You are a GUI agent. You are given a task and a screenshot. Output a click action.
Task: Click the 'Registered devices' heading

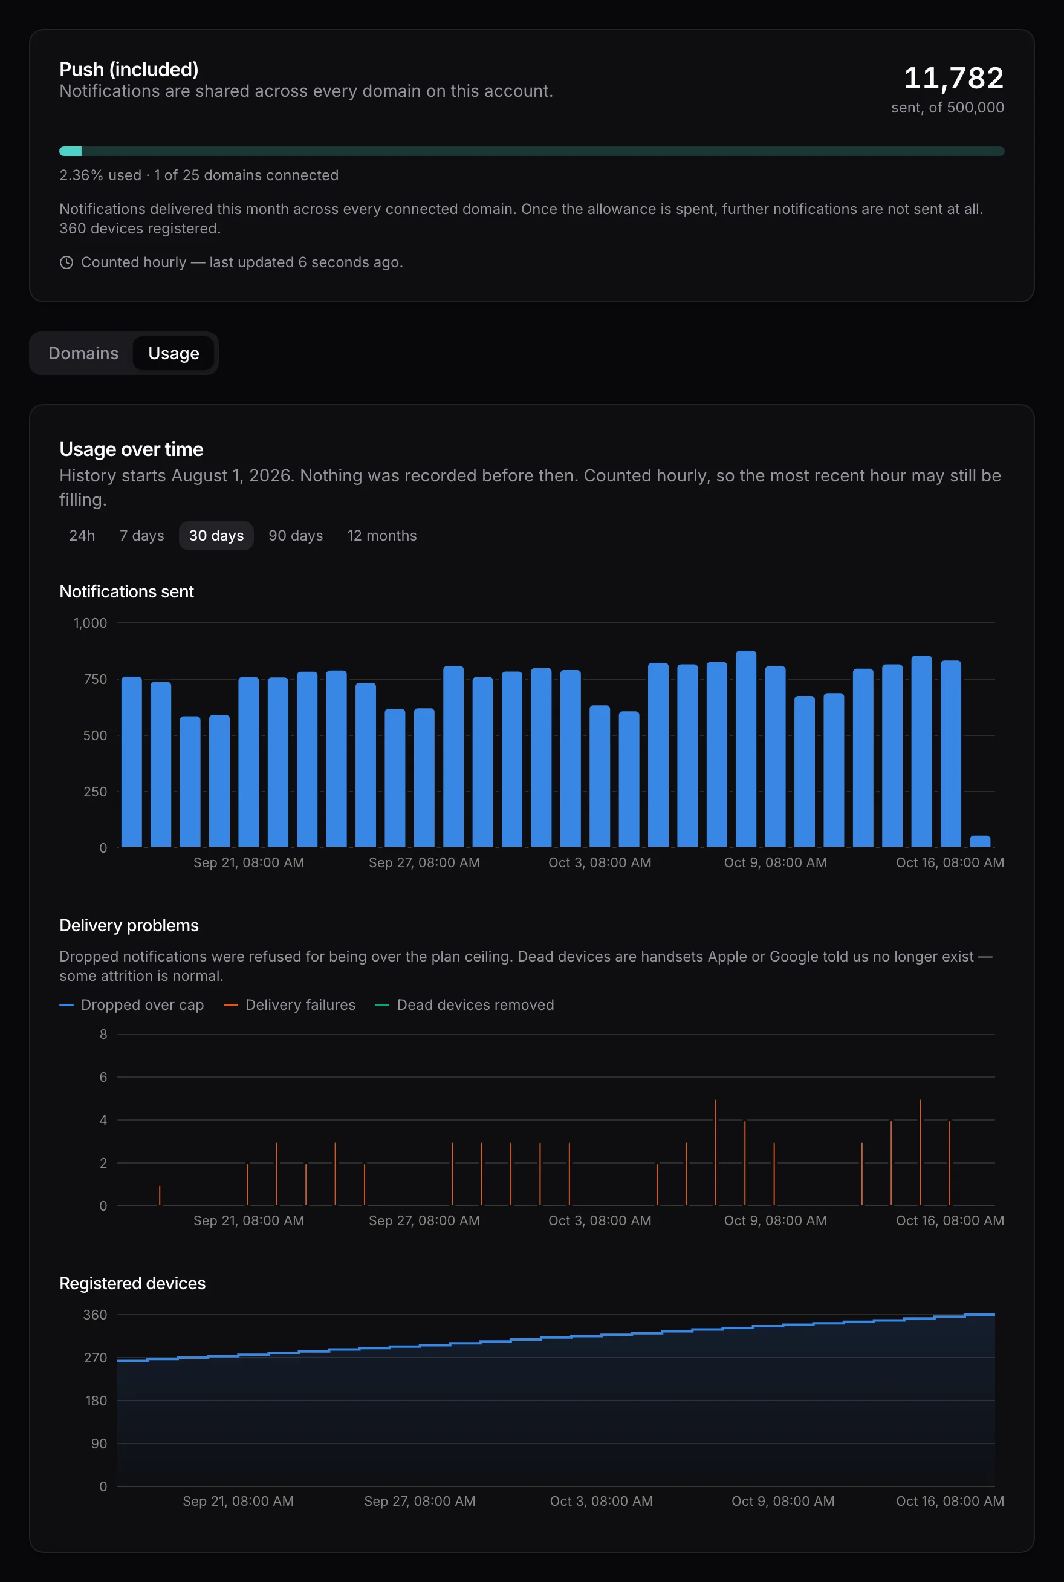pyautogui.click(x=132, y=1283)
